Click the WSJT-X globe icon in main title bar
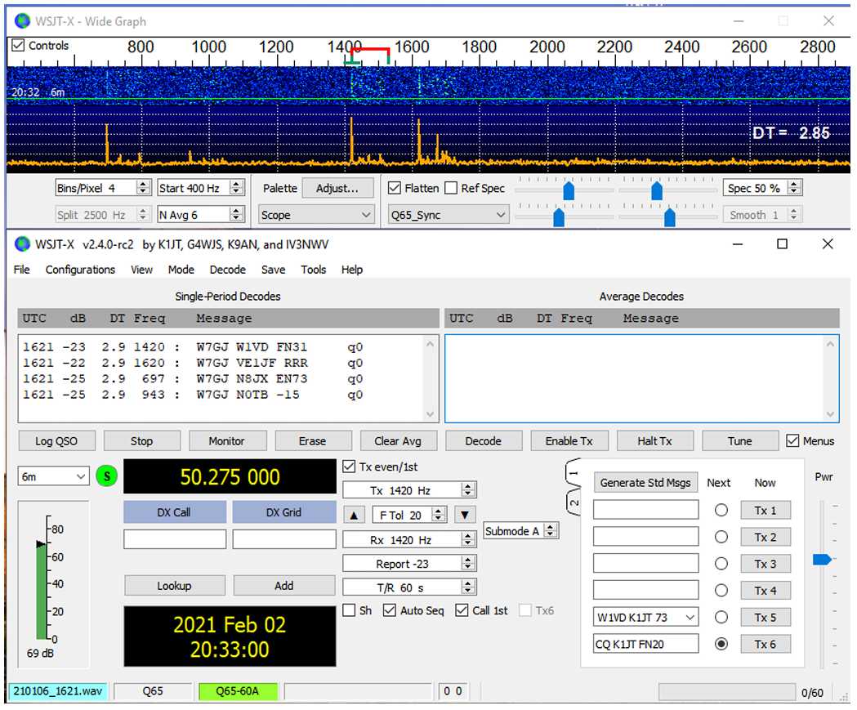Screen dimensions: 857x710 tap(22, 243)
